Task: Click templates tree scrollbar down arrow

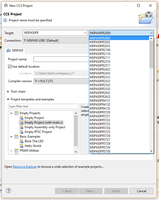Action: point(76,152)
